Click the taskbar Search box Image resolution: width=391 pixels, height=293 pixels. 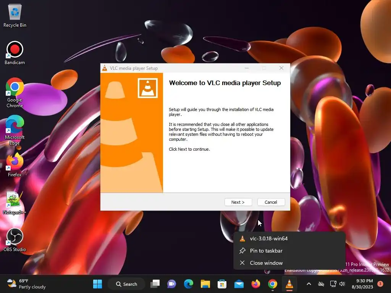126,284
